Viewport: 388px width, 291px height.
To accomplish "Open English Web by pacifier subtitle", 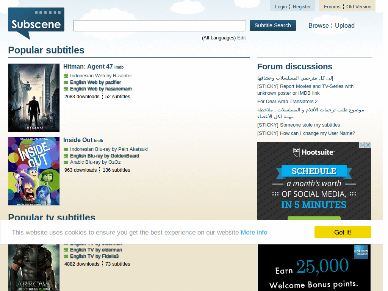I will (x=95, y=82).
